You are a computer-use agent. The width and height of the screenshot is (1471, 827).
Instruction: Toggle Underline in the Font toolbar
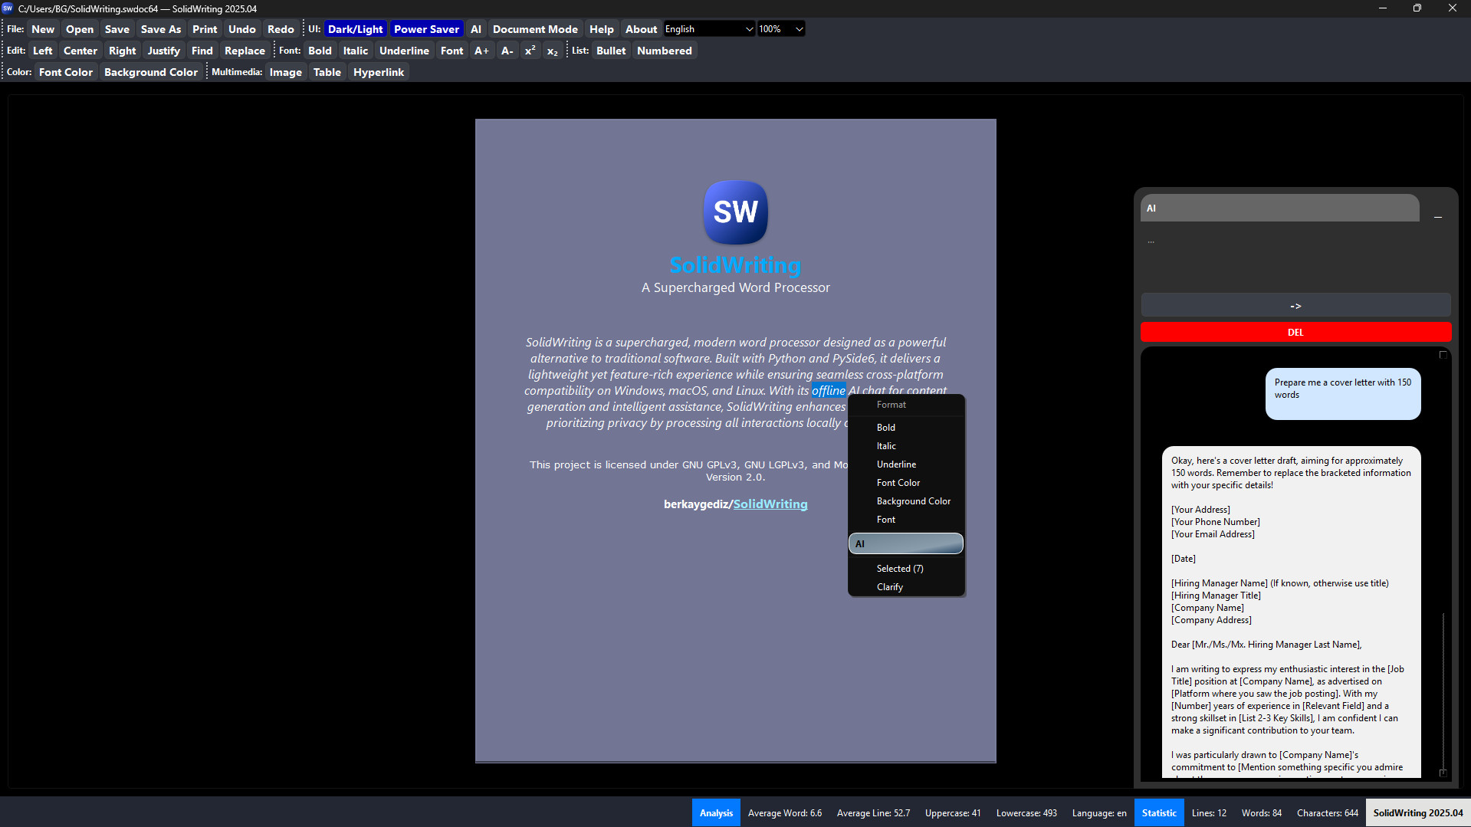(404, 51)
